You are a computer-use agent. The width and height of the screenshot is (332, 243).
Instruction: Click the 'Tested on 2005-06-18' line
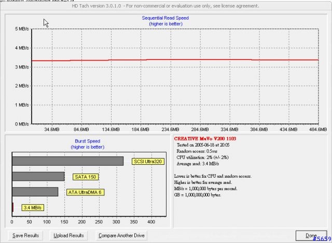[x=203, y=145]
